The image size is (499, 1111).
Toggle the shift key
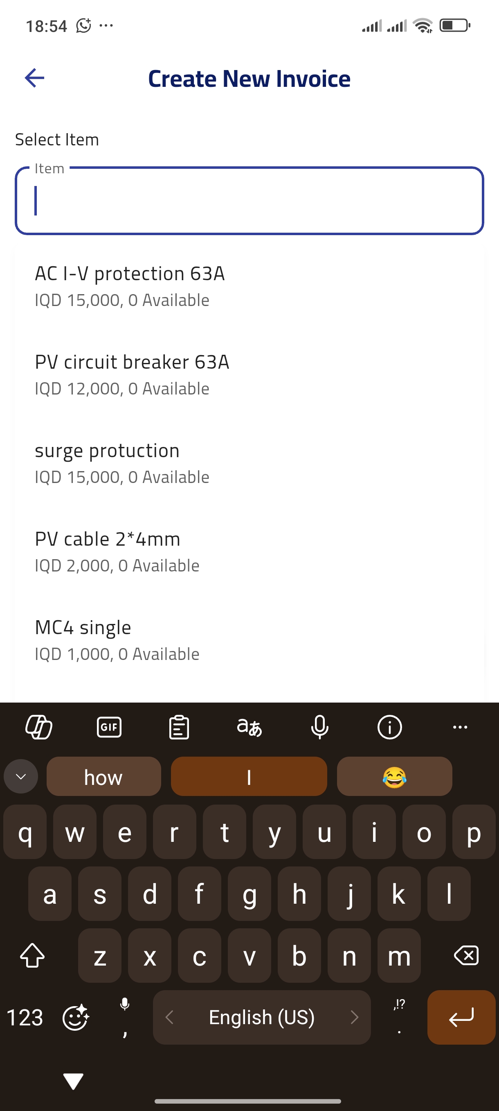click(x=32, y=955)
